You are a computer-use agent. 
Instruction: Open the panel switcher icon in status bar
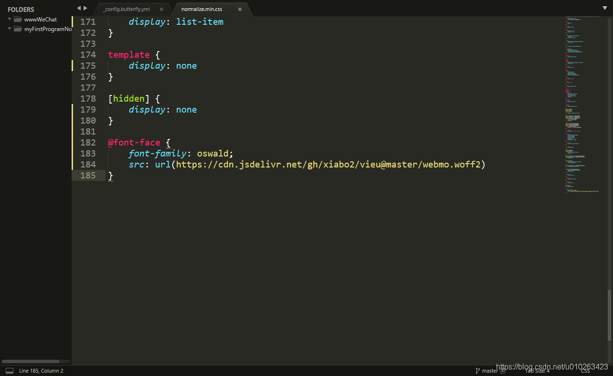click(x=10, y=371)
